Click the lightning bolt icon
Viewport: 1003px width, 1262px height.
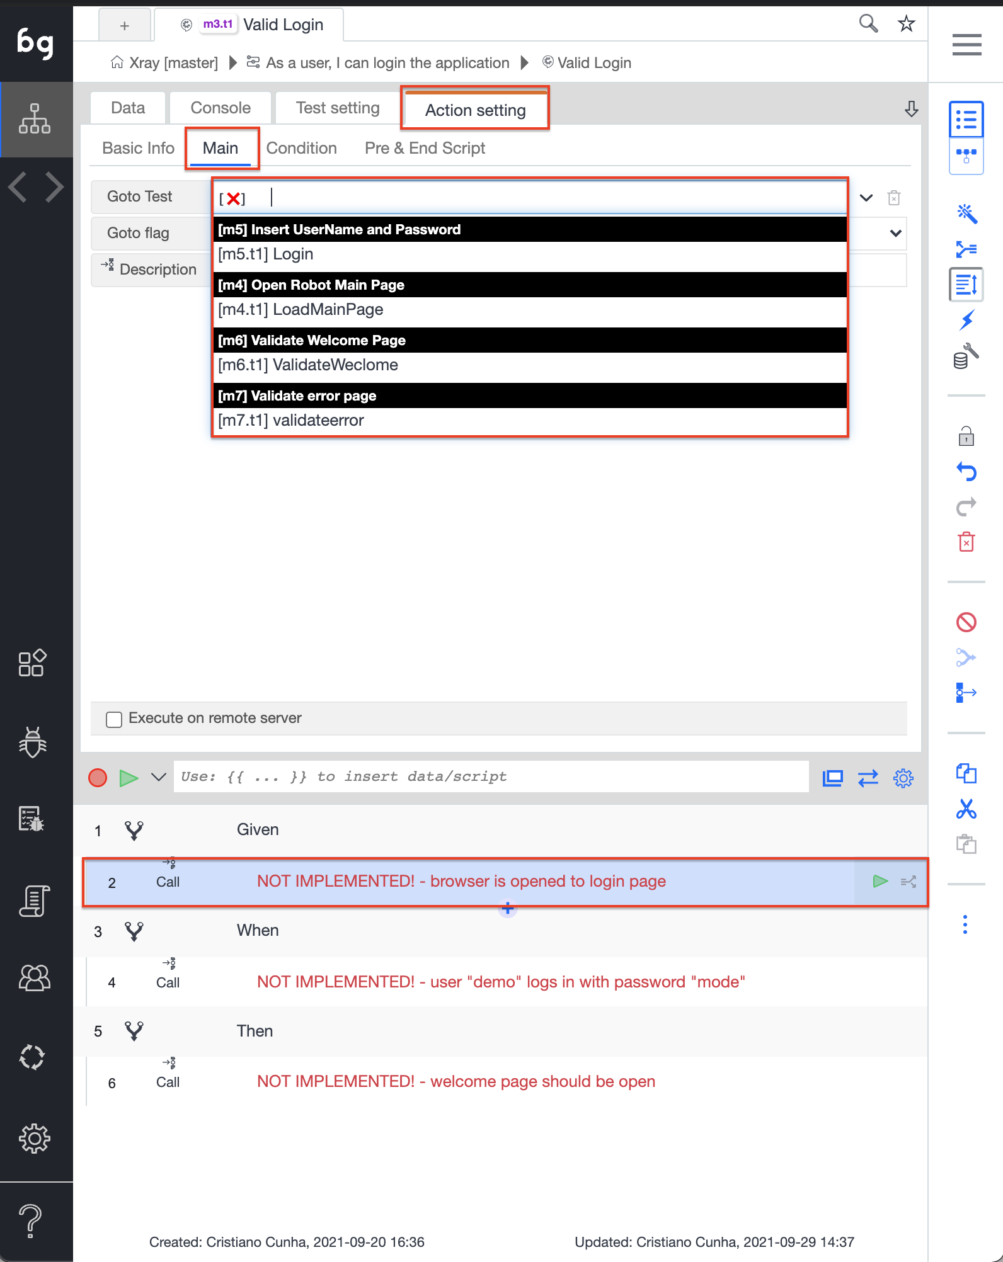[966, 321]
